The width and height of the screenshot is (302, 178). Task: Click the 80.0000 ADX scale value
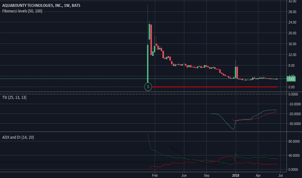click(x=294, y=141)
